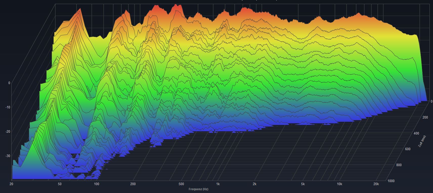433x193 pixels.
Task: Click the 200 Hz frequency axis label
Action: pyautogui.click(x=133, y=184)
